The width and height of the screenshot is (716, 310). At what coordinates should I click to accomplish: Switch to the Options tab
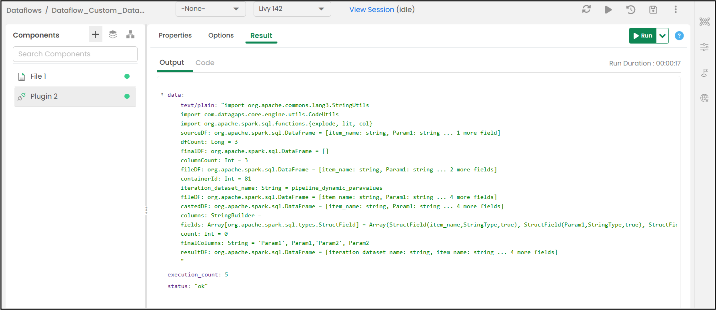(x=221, y=35)
